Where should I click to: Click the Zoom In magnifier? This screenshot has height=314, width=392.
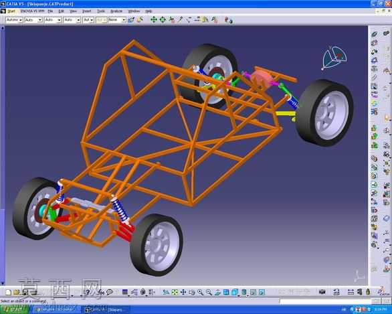[201, 292]
